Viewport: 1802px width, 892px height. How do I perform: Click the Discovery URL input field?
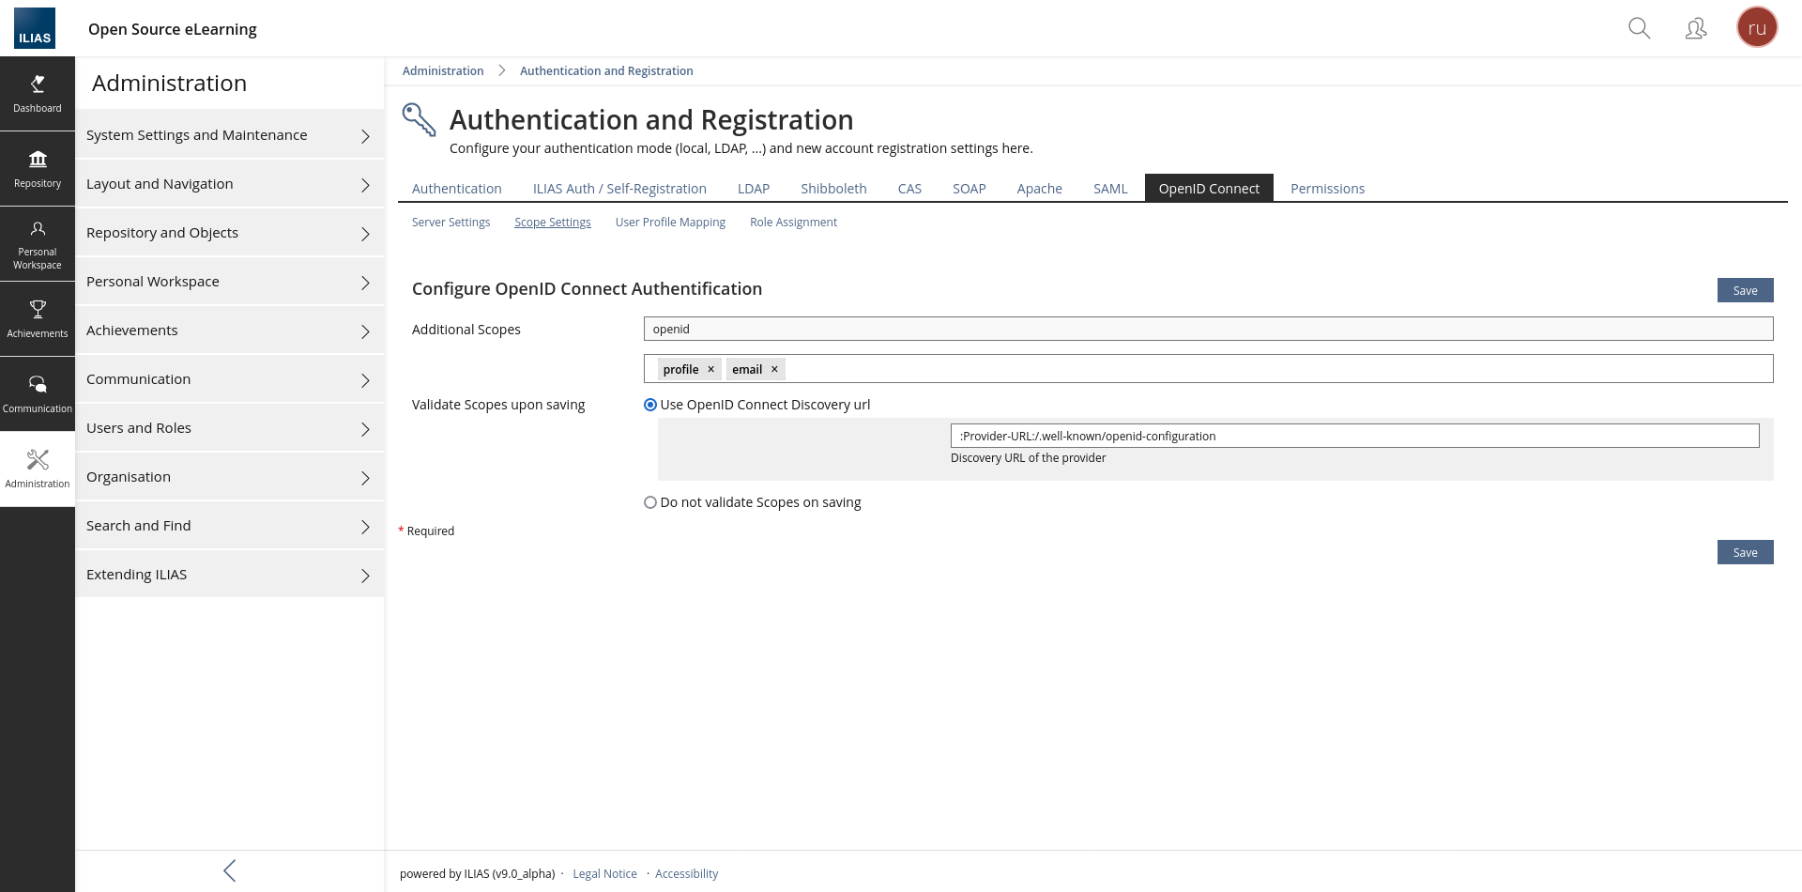[x=1353, y=436]
